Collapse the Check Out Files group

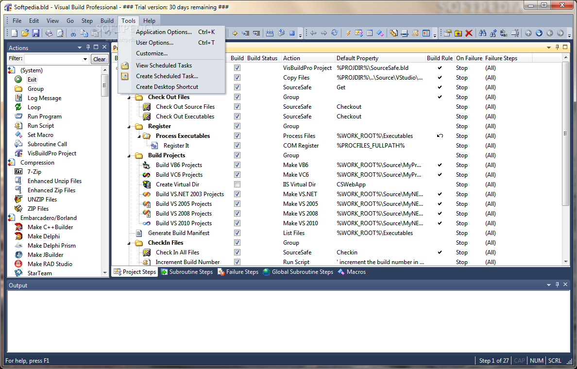129,98
